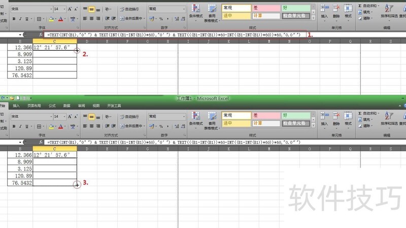
Task: Open the 公式 (Formulas) ribbon tab
Action: pos(52,106)
